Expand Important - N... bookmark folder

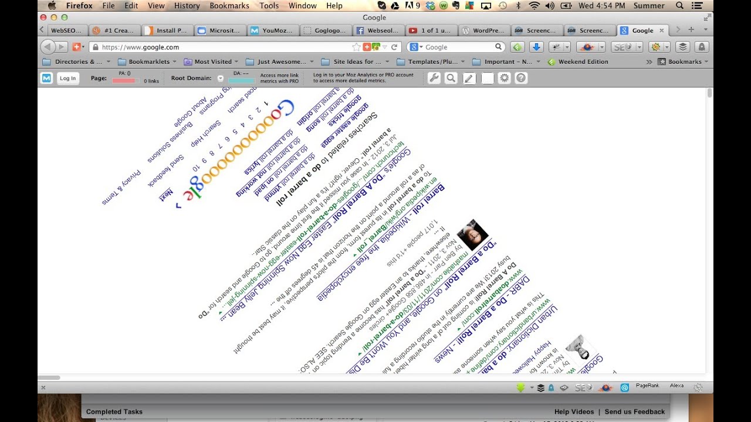508,62
